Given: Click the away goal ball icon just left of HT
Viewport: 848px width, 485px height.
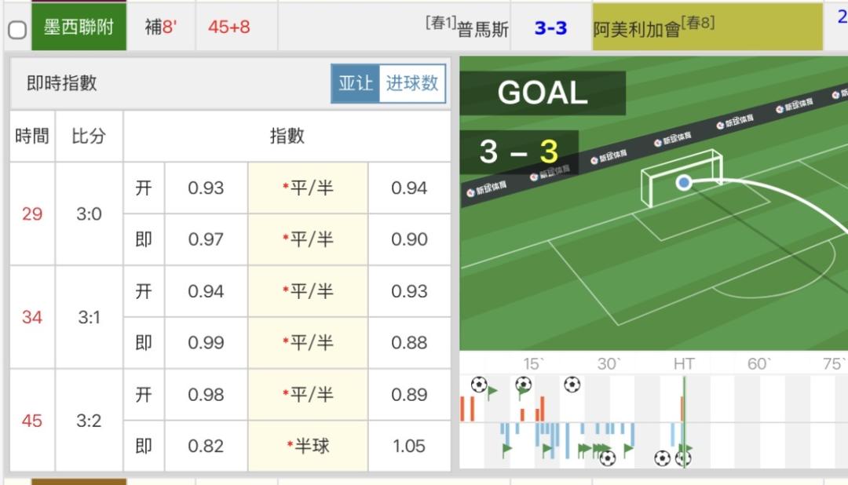Looking at the screenshot, I should [x=662, y=458].
